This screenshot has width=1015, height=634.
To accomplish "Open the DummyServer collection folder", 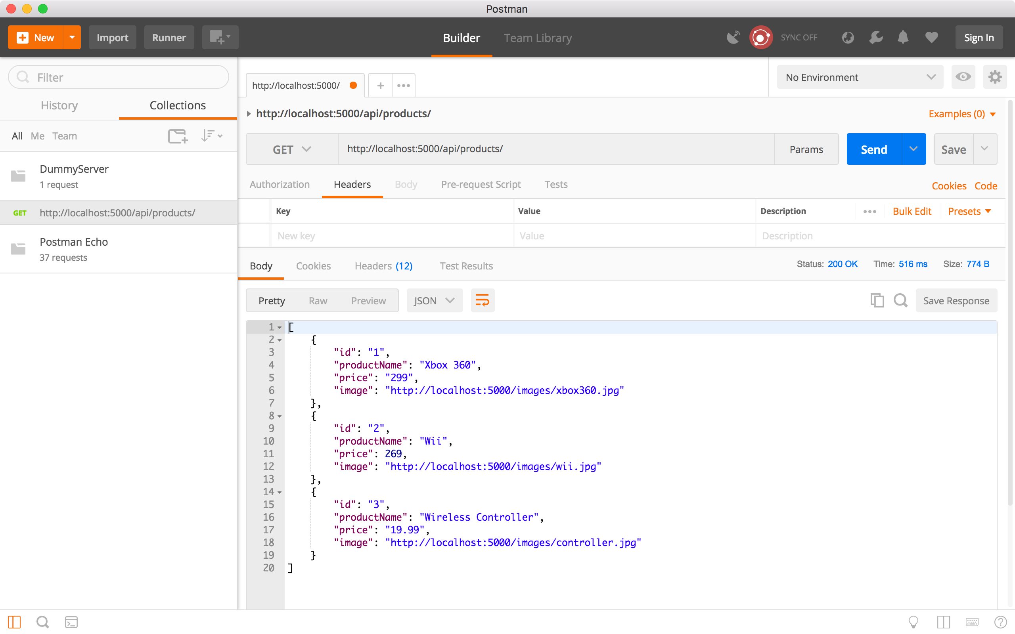I will click(x=119, y=176).
